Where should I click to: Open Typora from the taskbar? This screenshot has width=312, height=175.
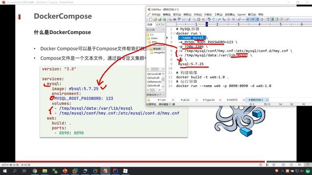(x=125, y=171)
